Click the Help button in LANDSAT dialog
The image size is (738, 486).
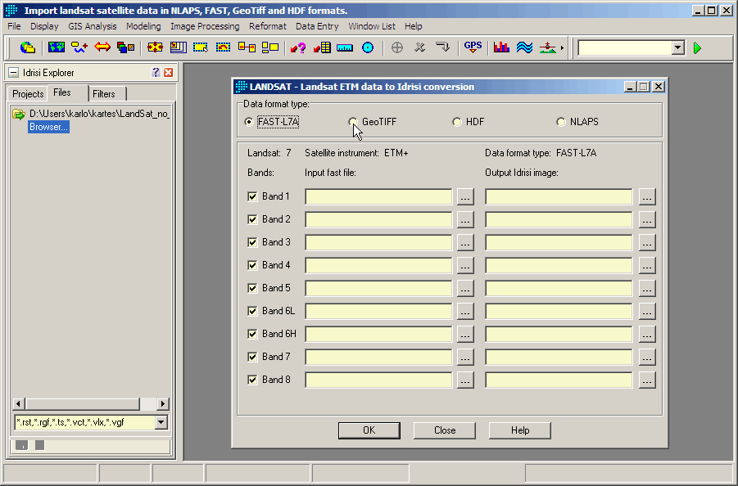point(520,430)
